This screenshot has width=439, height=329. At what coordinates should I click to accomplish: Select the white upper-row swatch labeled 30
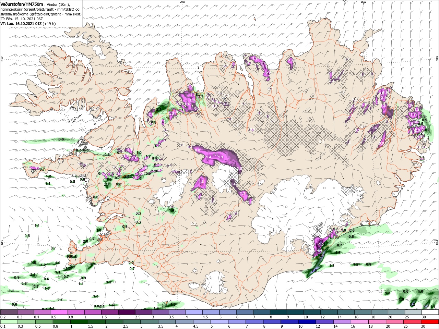click(430, 312)
